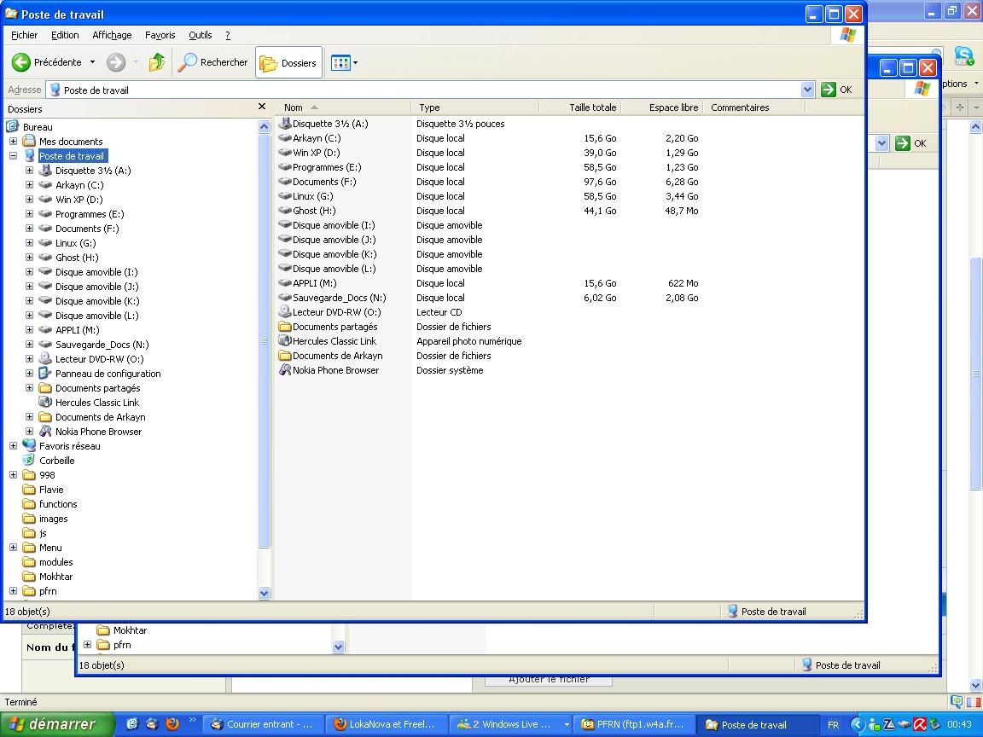Select the Nokia Phone Browser item
The image size is (983, 737).
286,370
